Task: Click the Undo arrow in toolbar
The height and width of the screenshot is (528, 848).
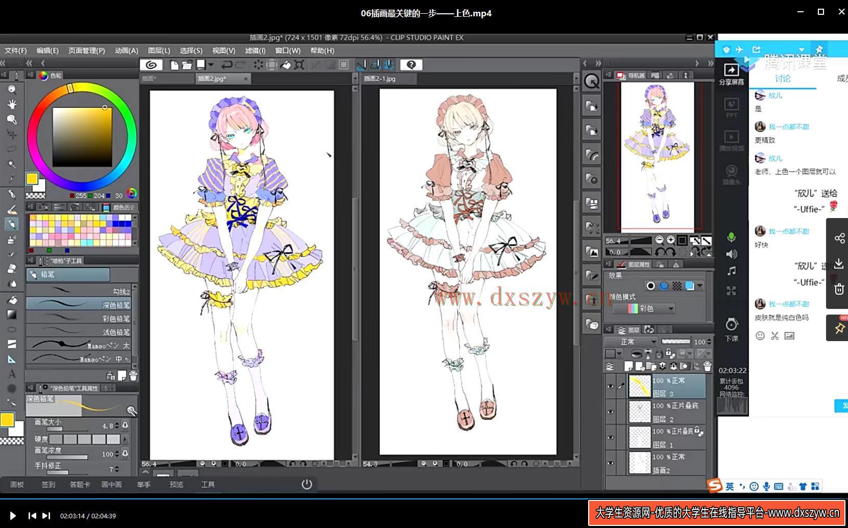Action: (227, 65)
